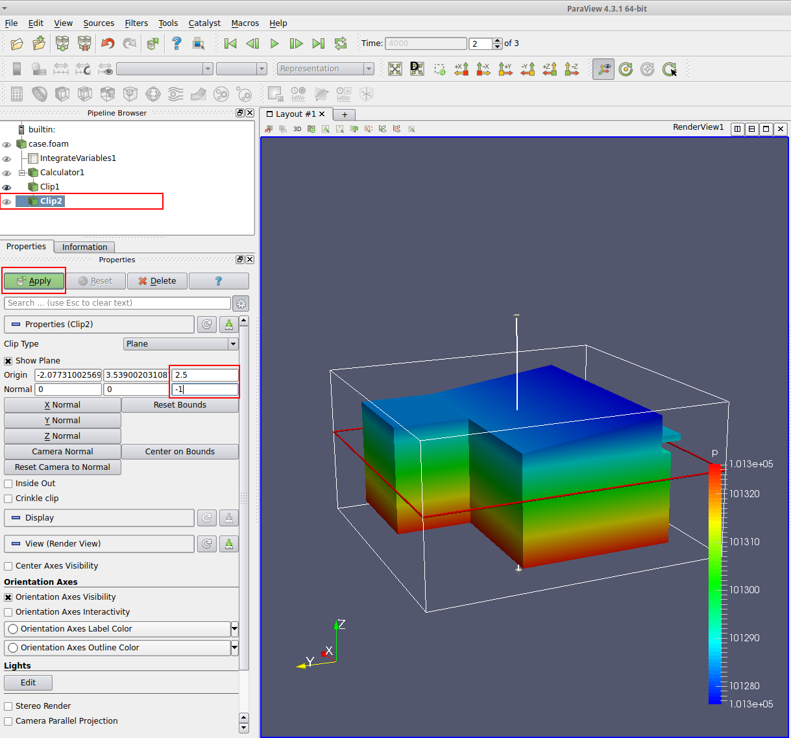Click the green Apply button
Image resolution: width=791 pixels, height=738 pixels.
(x=34, y=281)
